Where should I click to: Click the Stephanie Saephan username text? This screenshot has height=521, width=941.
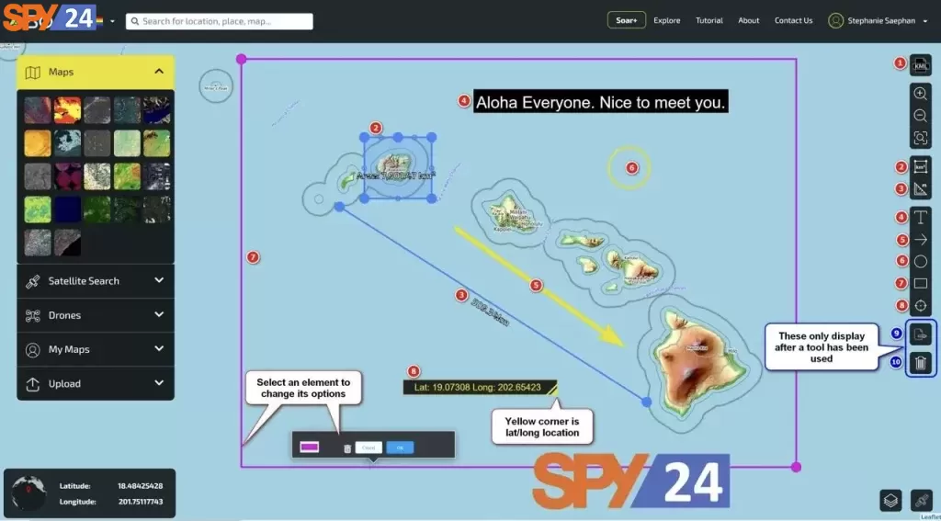(x=881, y=20)
